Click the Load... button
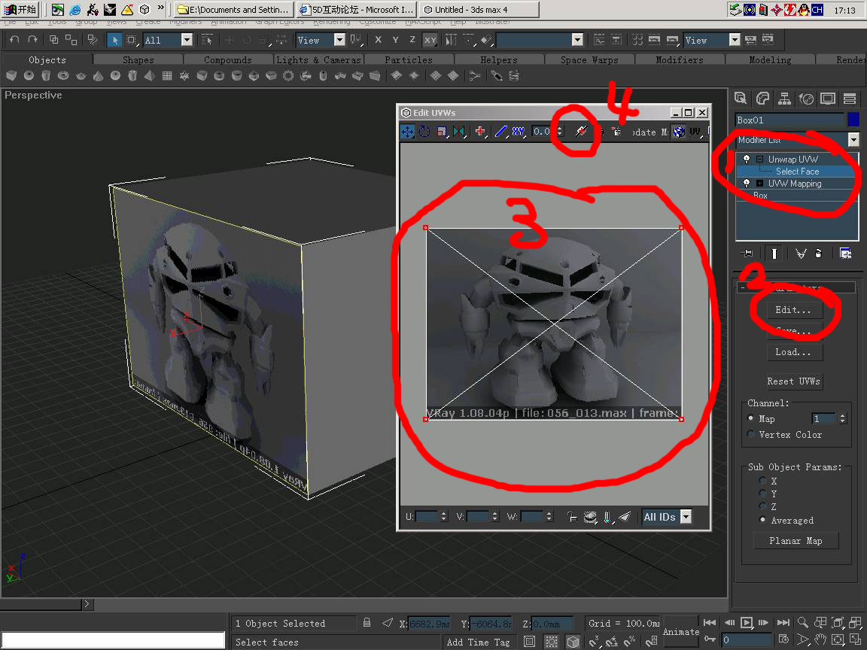This screenshot has height=650, width=867. [x=793, y=352]
